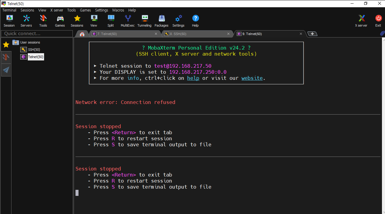Open the Settings gears toolbar icon
The width and height of the screenshot is (385, 214).
178,21
